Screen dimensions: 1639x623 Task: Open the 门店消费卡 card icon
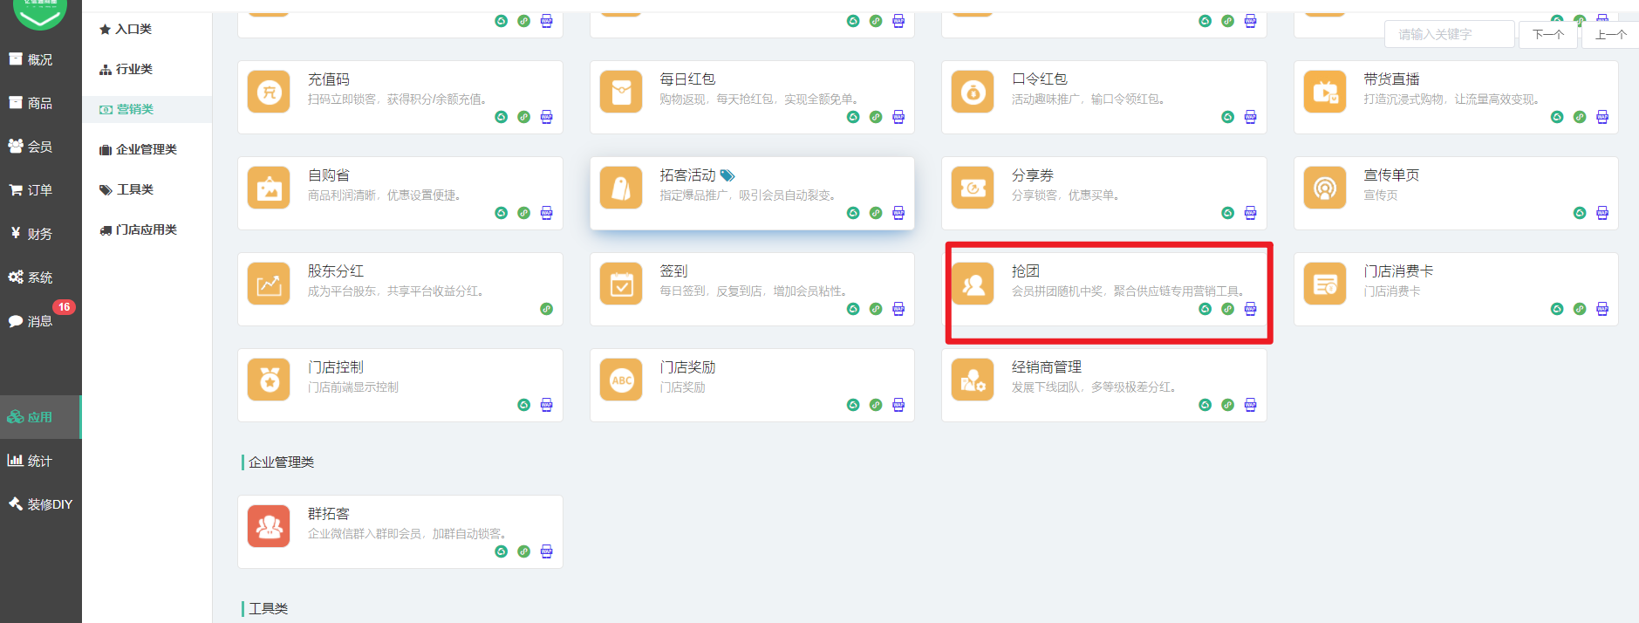(x=1325, y=284)
